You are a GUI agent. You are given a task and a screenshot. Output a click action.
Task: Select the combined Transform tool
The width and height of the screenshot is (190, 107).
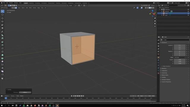(x=2, y=28)
